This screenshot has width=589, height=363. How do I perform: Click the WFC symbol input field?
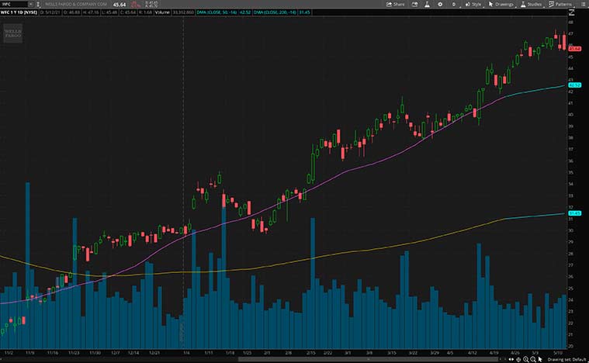(x=12, y=4)
